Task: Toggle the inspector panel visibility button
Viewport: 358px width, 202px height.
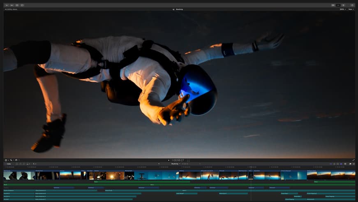Action: [344, 5]
